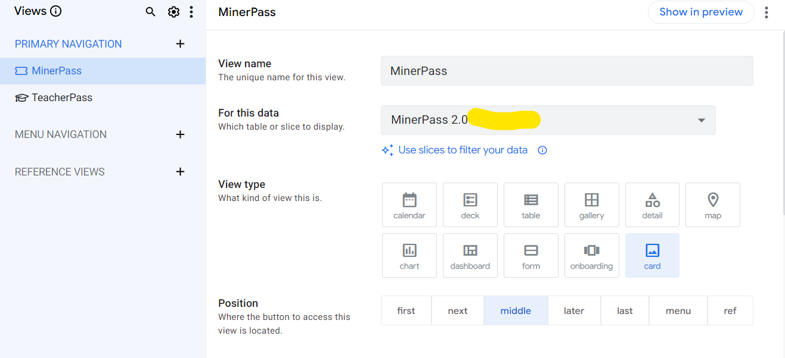Set position to first
This screenshot has height=358, width=785.
(x=406, y=310)
